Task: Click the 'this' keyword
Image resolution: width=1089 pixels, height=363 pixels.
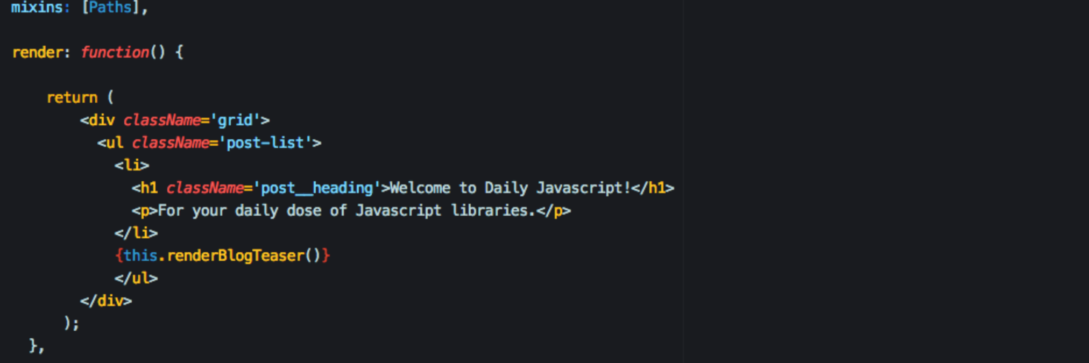Action: tap(140, 255)
